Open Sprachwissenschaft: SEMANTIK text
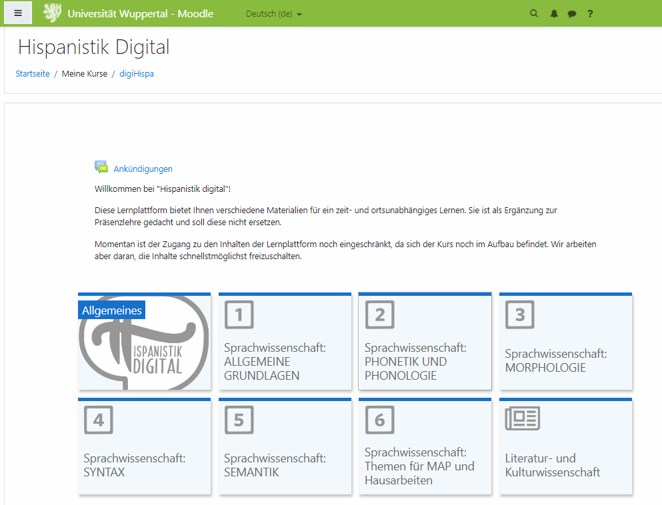This screenshot has width=662, height=505. point(275,465)
